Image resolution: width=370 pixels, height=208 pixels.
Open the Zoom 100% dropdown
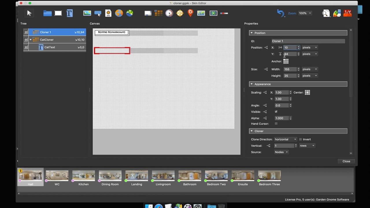305,13
